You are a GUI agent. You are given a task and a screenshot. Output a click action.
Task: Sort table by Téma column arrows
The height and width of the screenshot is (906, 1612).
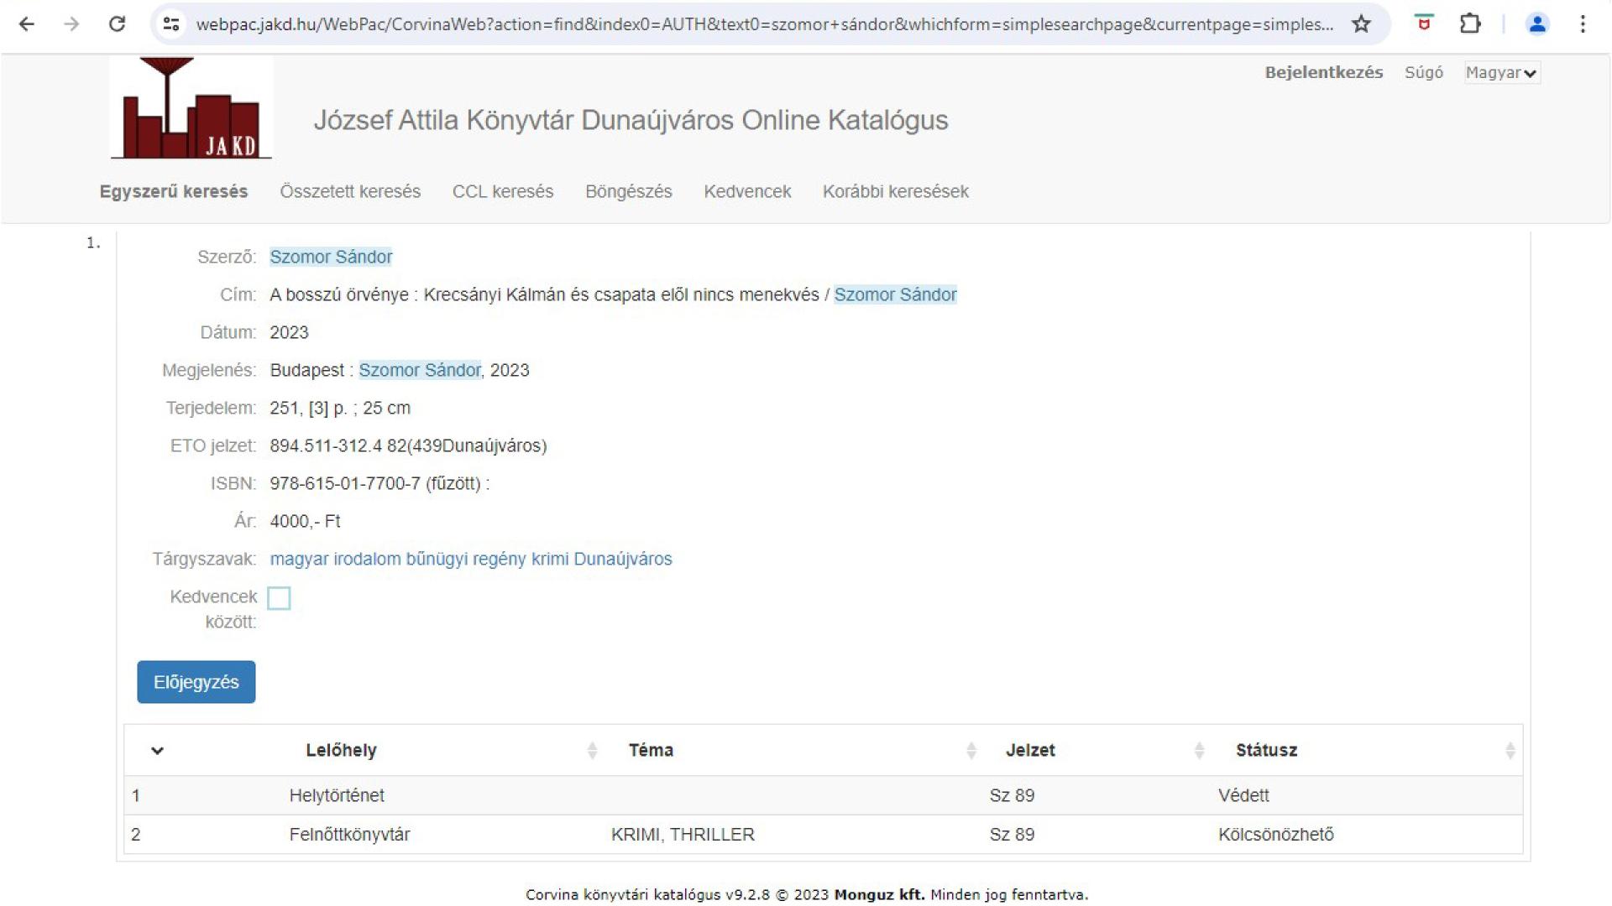point(971,750)
